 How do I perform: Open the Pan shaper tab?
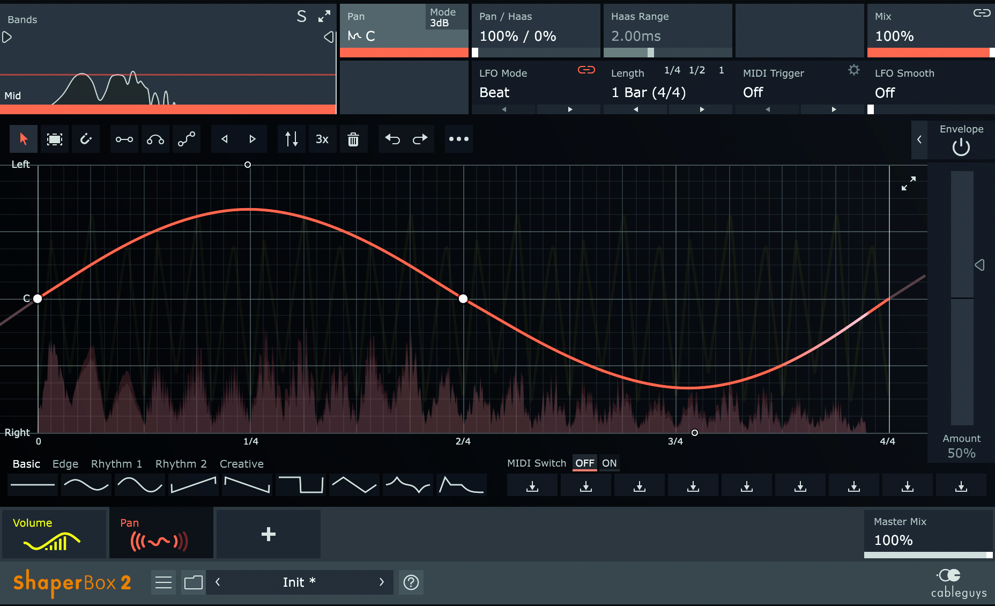pyautogui.click(x=161, y=534)
